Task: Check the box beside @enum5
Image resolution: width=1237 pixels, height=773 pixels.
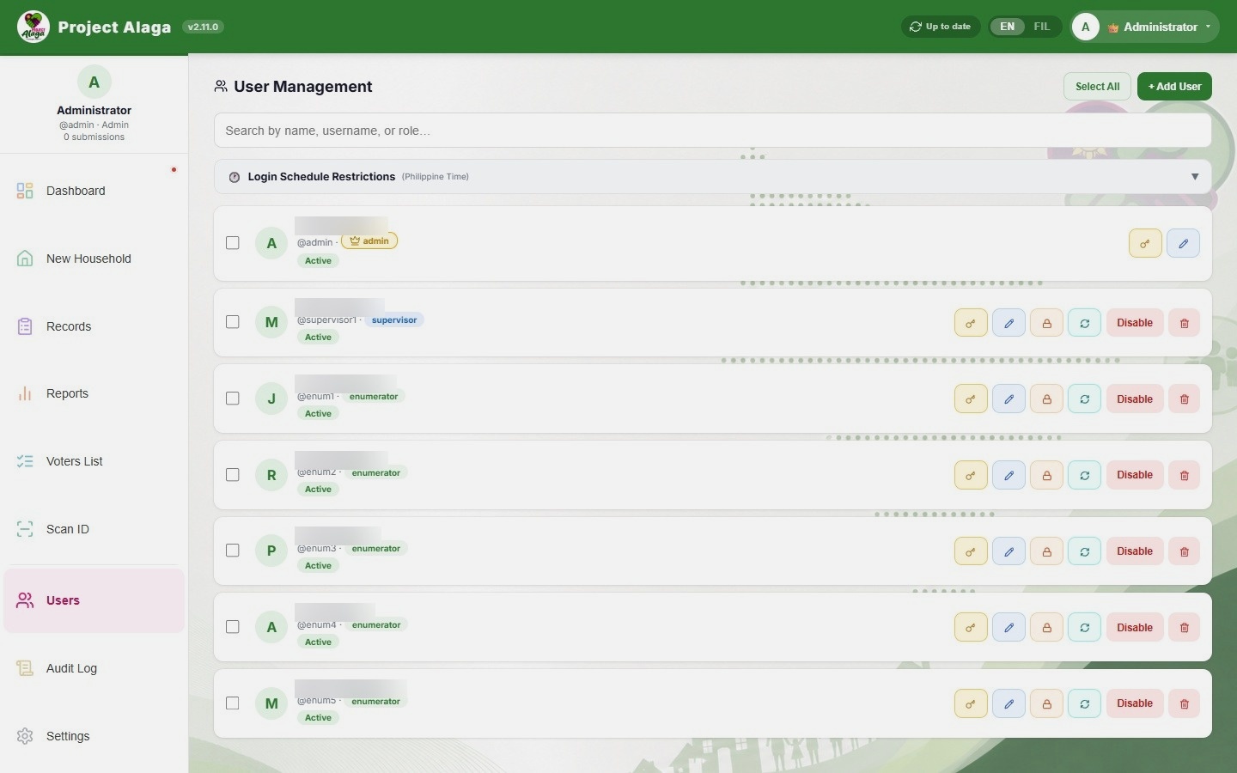Action: coord(233,703)
